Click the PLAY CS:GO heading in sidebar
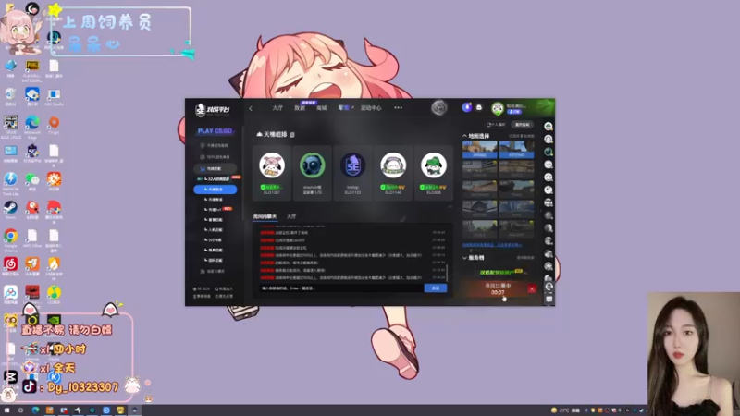The width and height of the screenshot is (740, 416). point(215,131)
